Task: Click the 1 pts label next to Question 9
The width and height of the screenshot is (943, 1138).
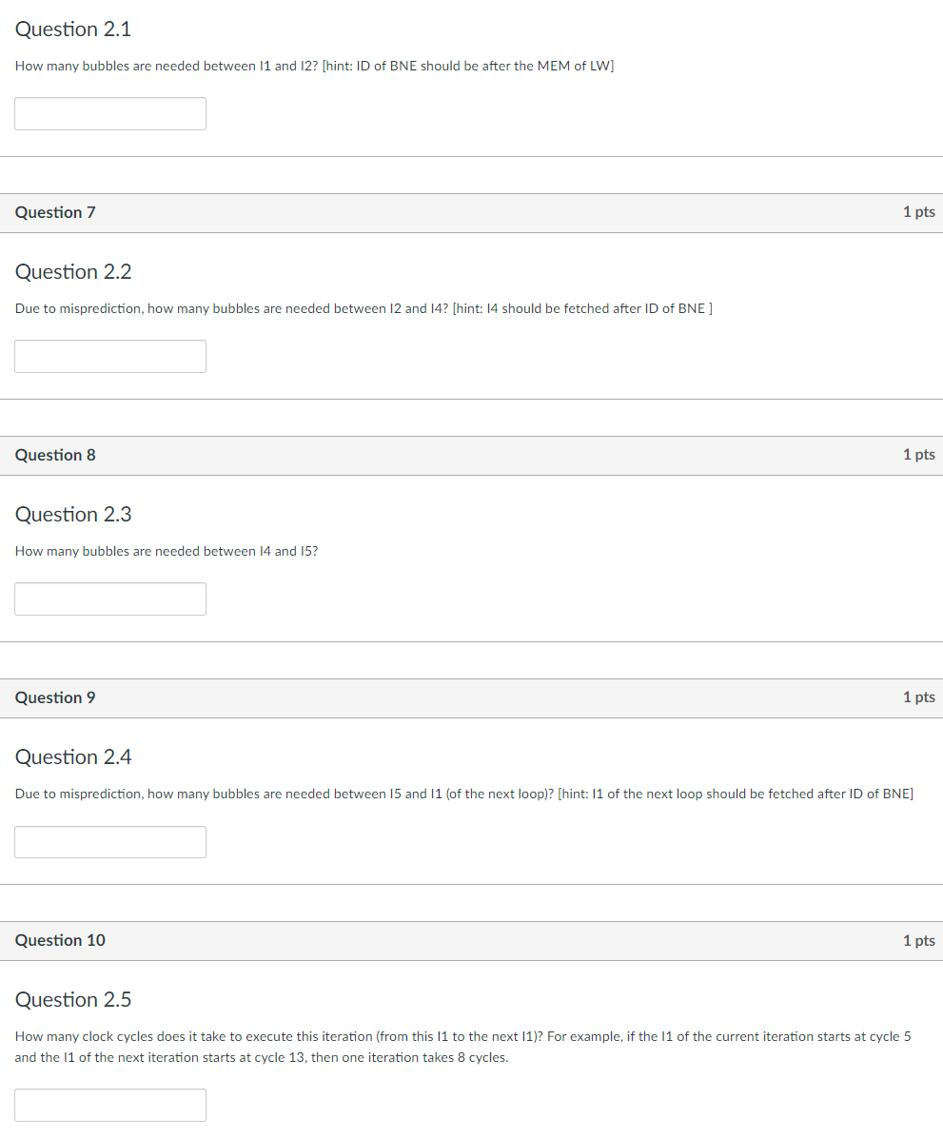Action: pyautogui.click(x=918, y=697)
